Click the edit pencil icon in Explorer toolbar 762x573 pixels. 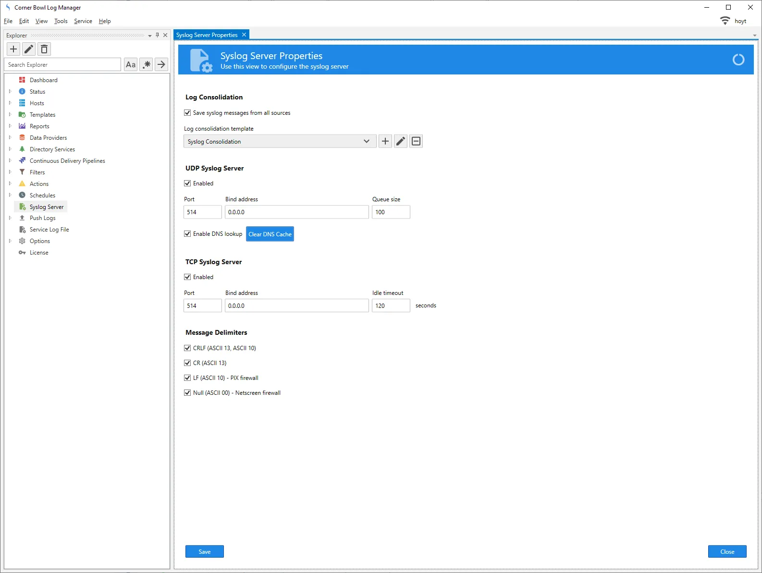(x=29, y=49)
